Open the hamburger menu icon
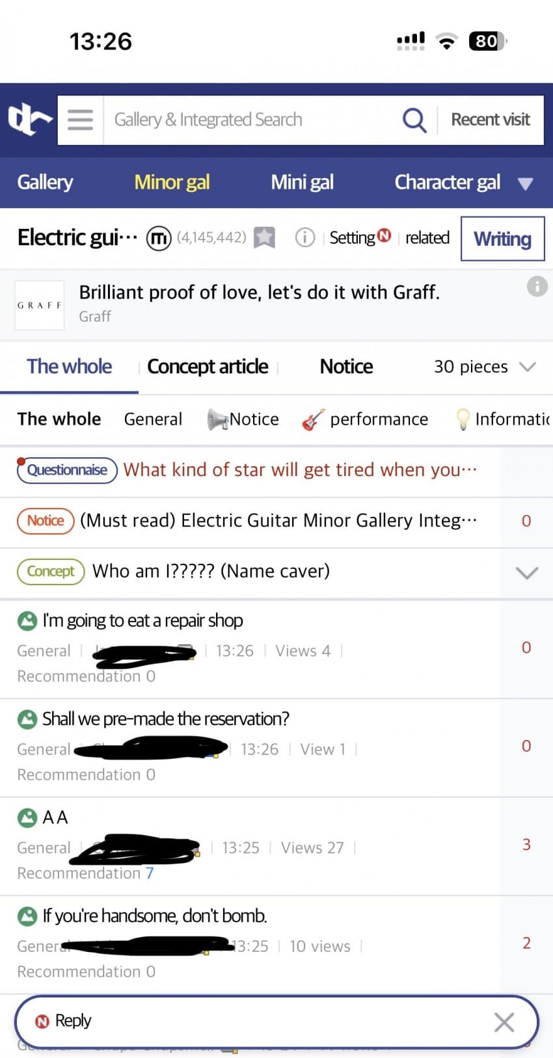This screenshot has height=1058, width=553. [x=80, y=120]
